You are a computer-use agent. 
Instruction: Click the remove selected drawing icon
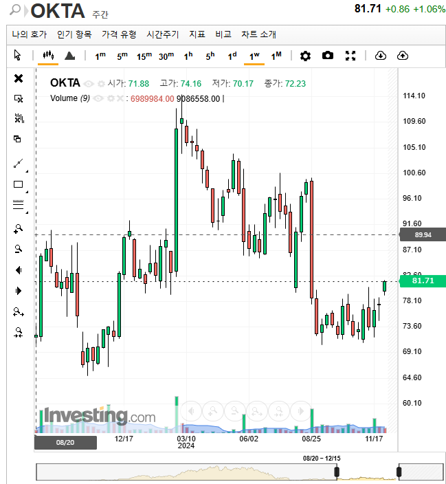(19, 98)
